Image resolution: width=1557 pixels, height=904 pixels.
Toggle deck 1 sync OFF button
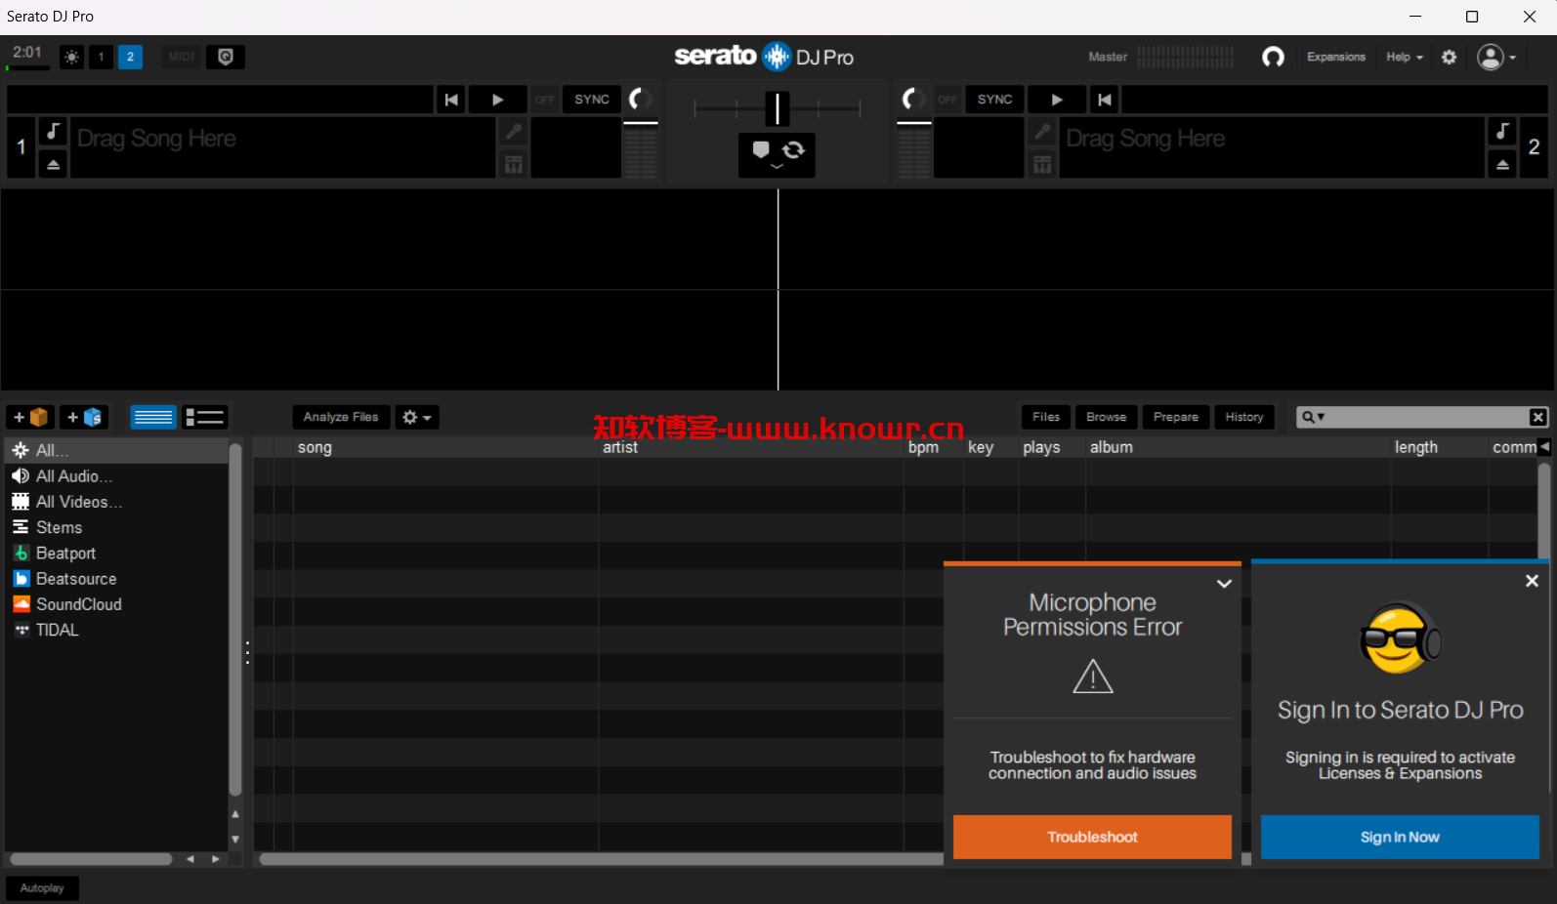point(544,100)
